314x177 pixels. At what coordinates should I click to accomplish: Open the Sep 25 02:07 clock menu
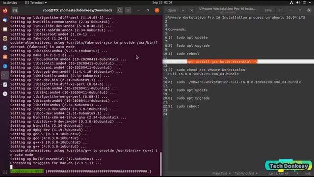pos(162,2)
